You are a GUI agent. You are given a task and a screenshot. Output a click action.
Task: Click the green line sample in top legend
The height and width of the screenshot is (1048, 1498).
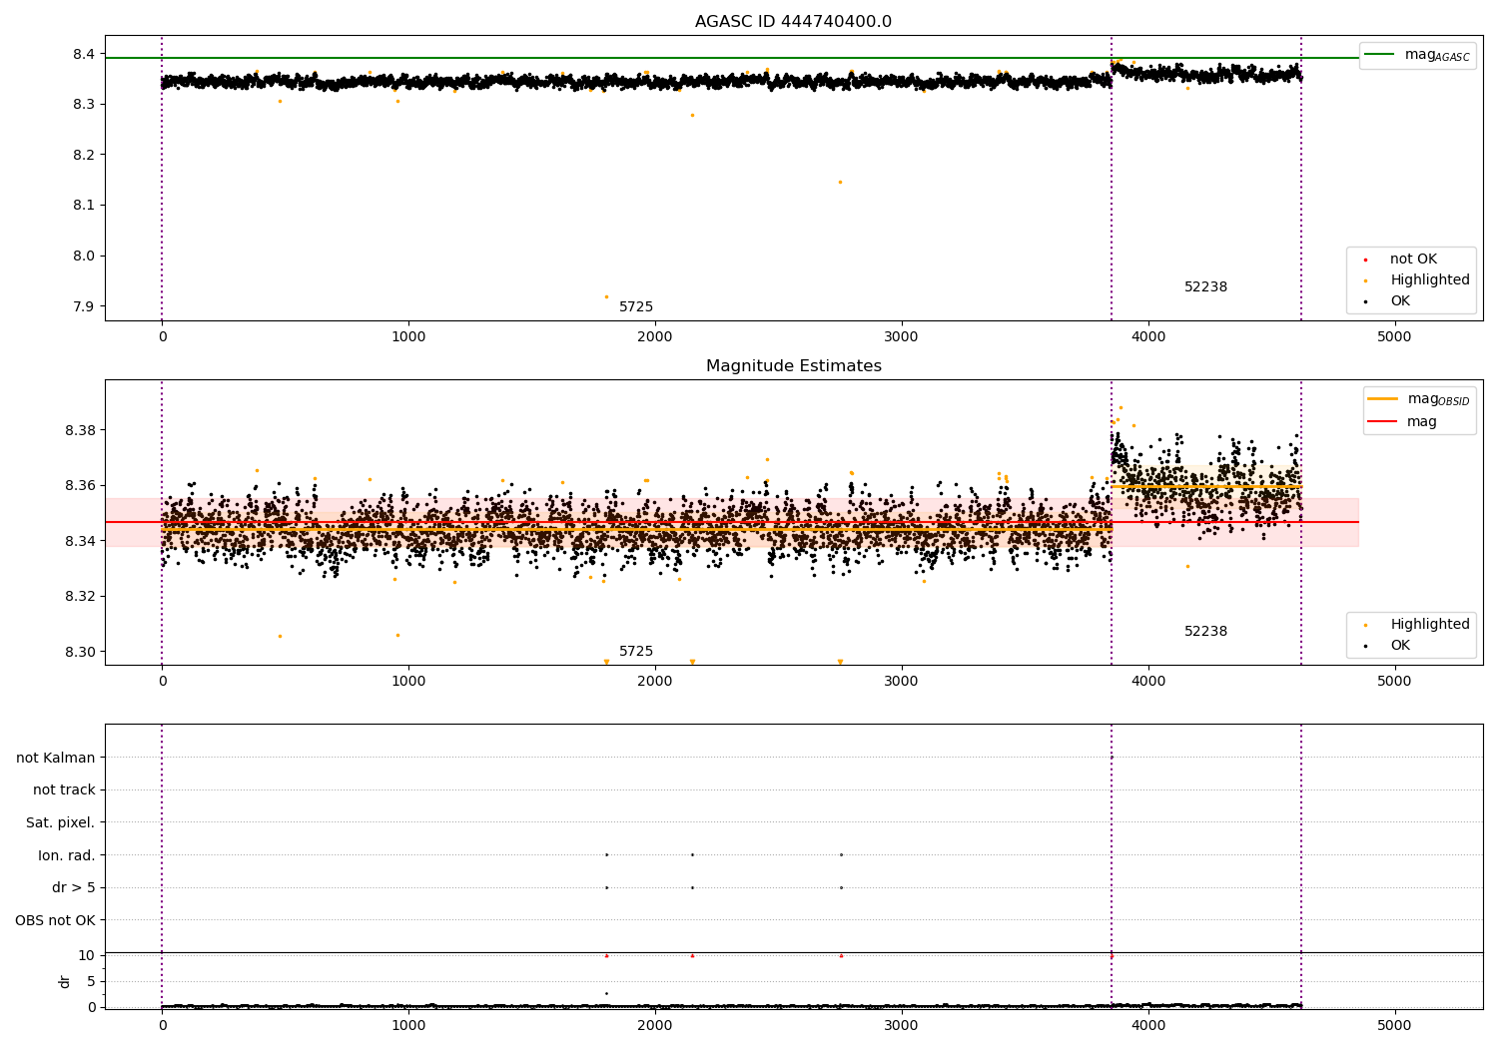(x=1379, y=55)
